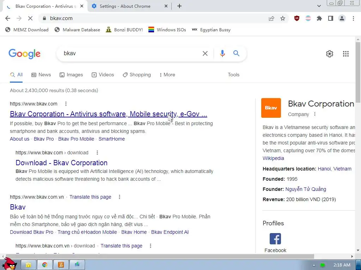Show hidden system tray icons

coord(313,265)
